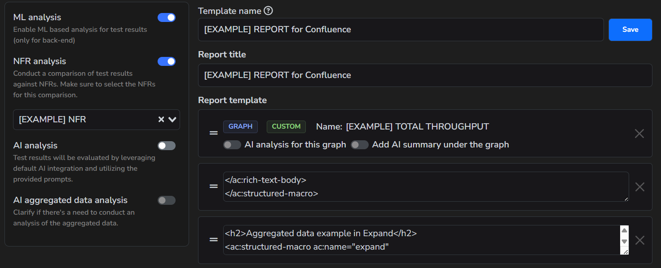Click the Save button

tap(630, 30)
